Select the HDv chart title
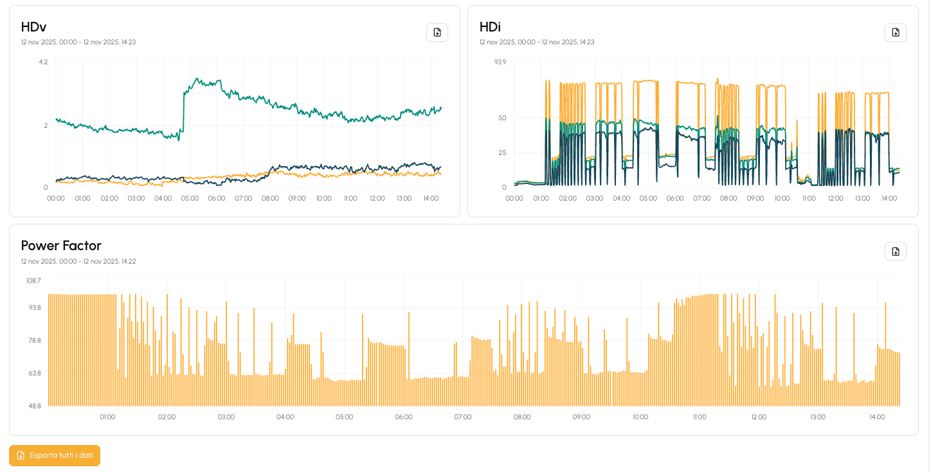 [33, 26]
